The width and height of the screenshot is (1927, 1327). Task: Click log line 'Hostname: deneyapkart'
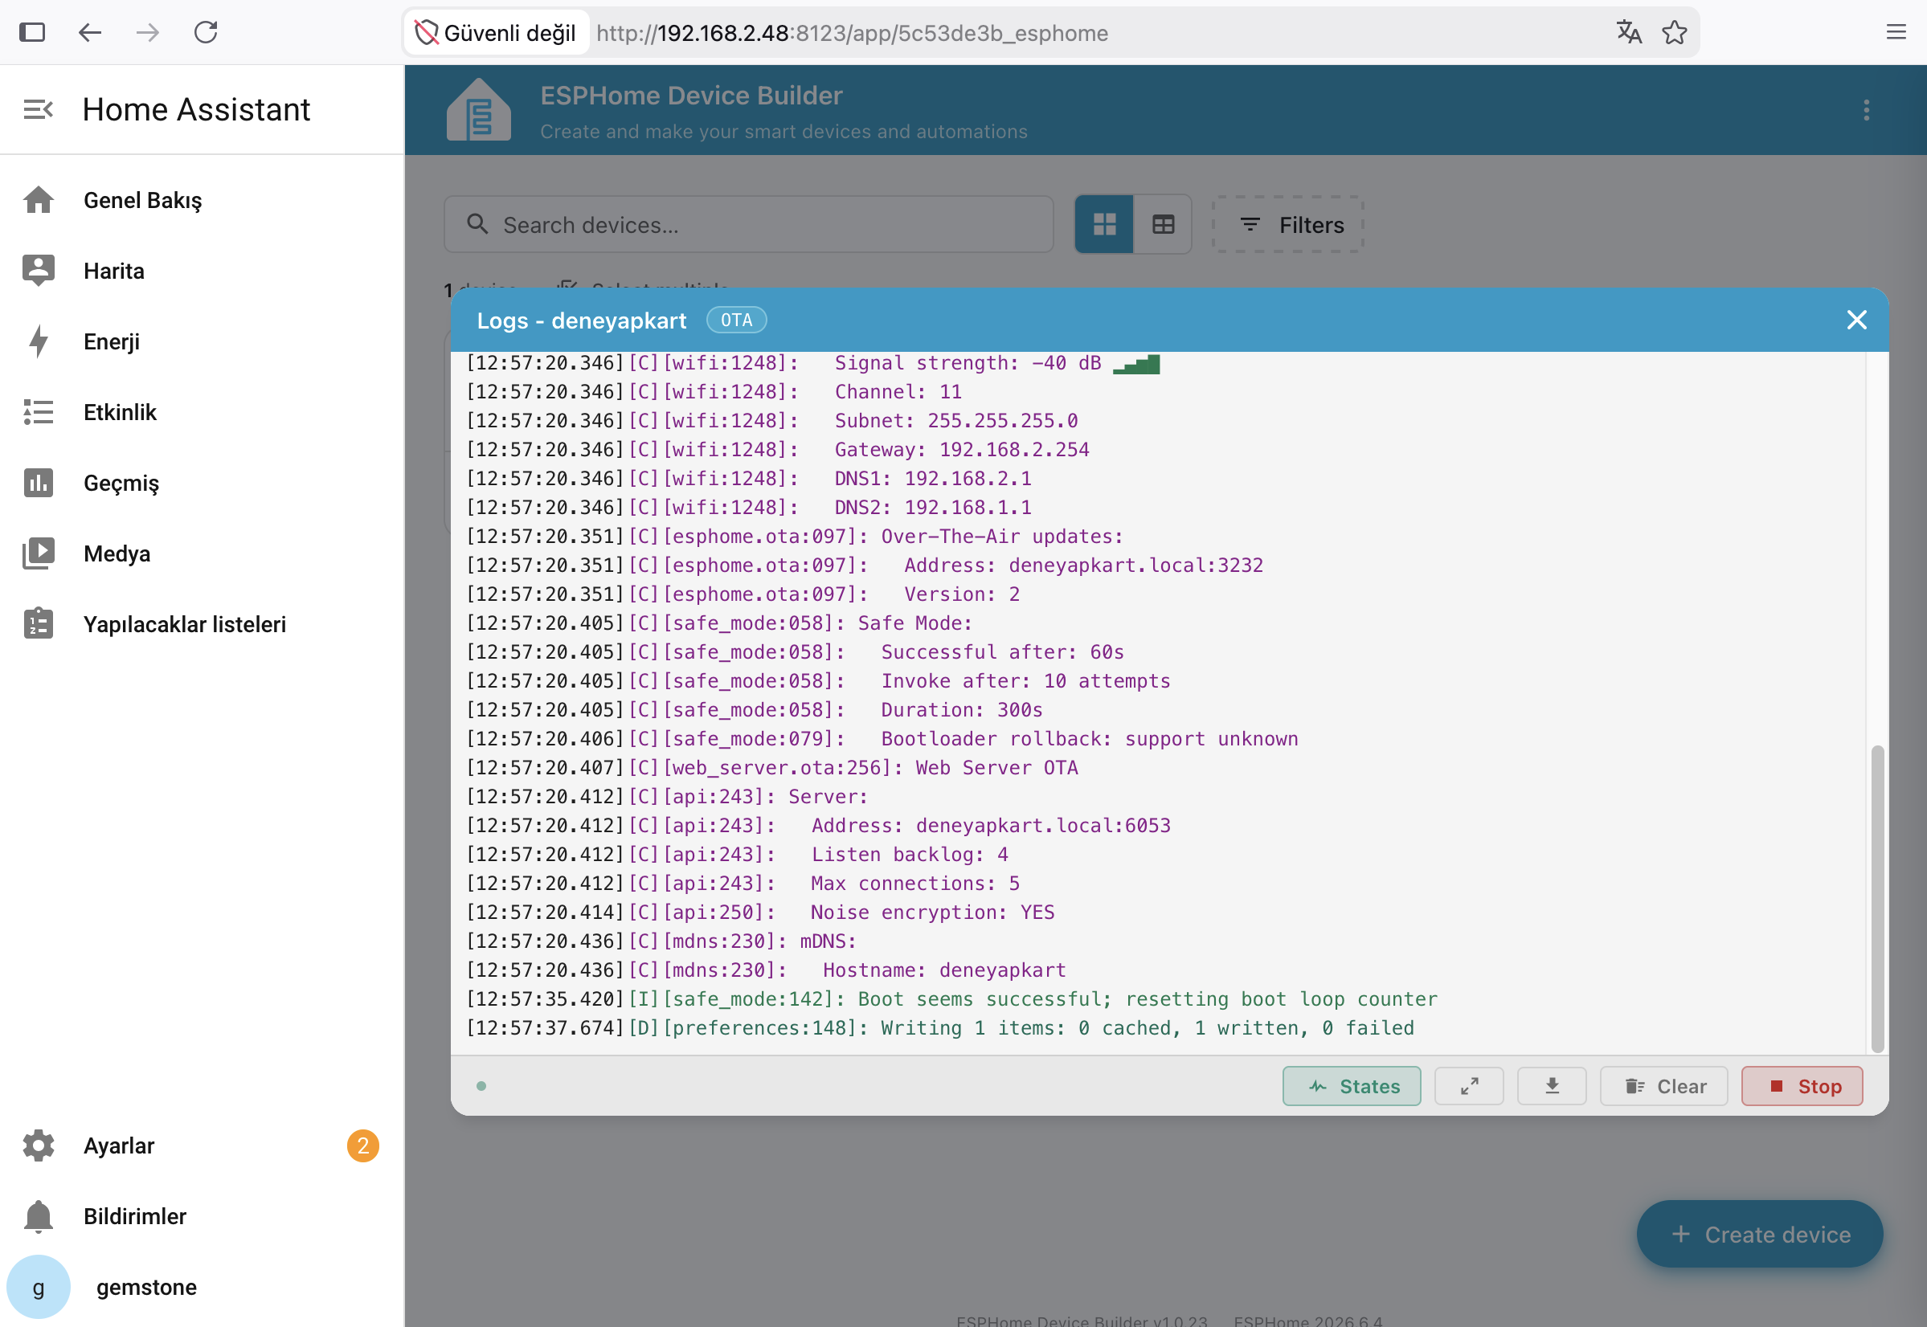765,970
